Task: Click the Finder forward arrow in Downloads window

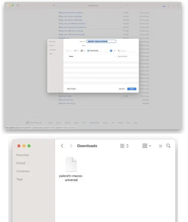Action: click(71, 146)
